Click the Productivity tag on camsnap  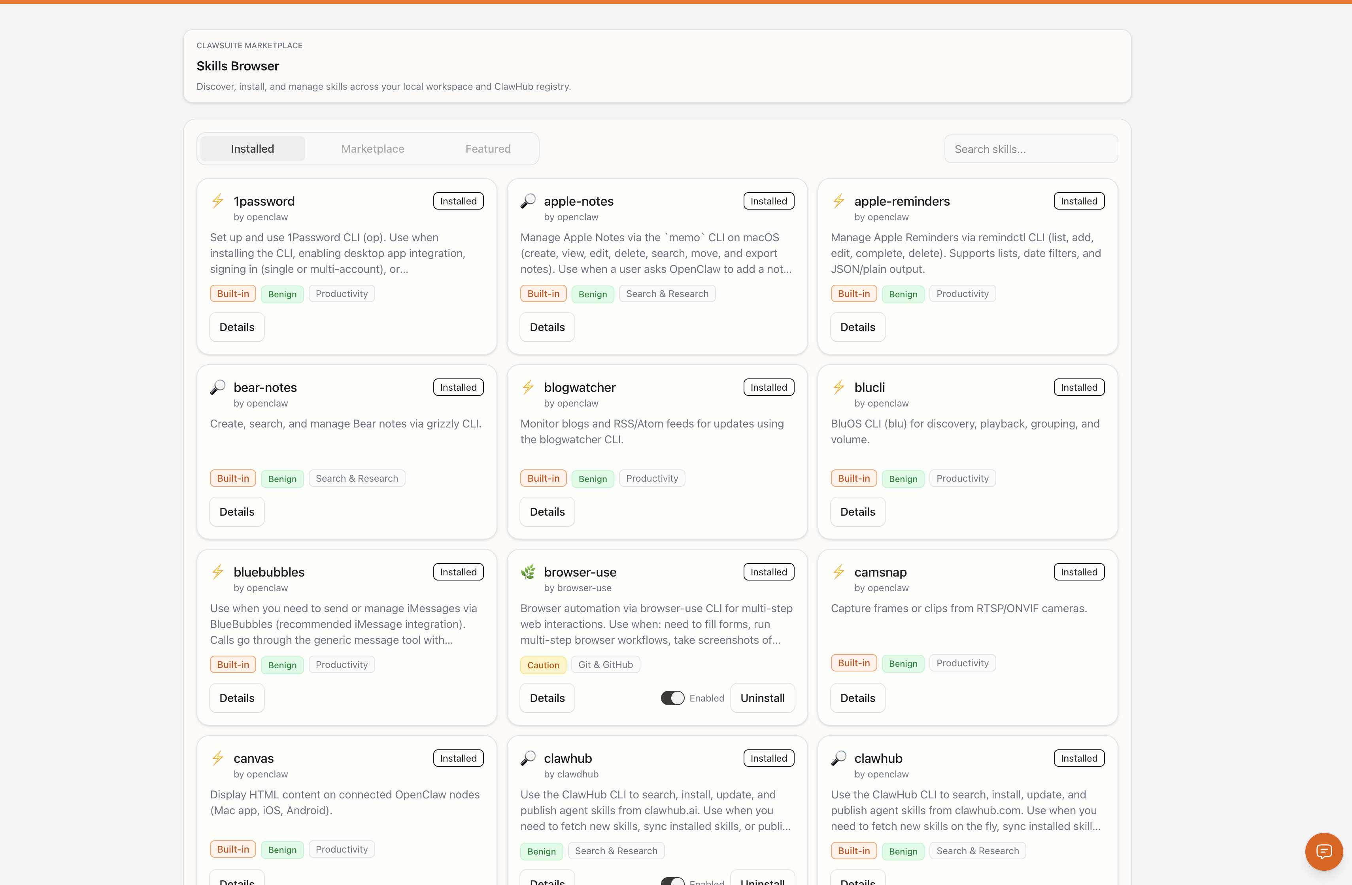point(962,663)
